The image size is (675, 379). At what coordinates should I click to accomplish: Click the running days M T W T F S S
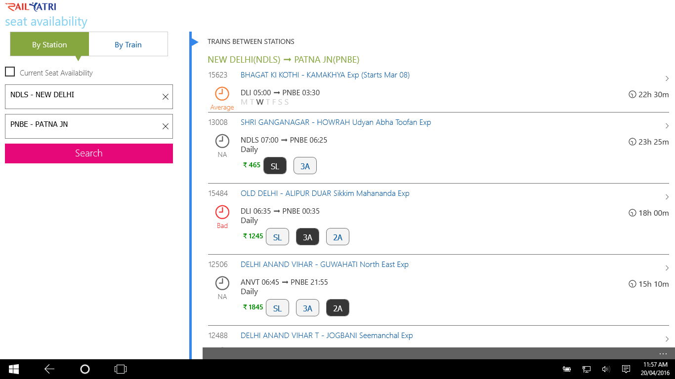point(265,102)
